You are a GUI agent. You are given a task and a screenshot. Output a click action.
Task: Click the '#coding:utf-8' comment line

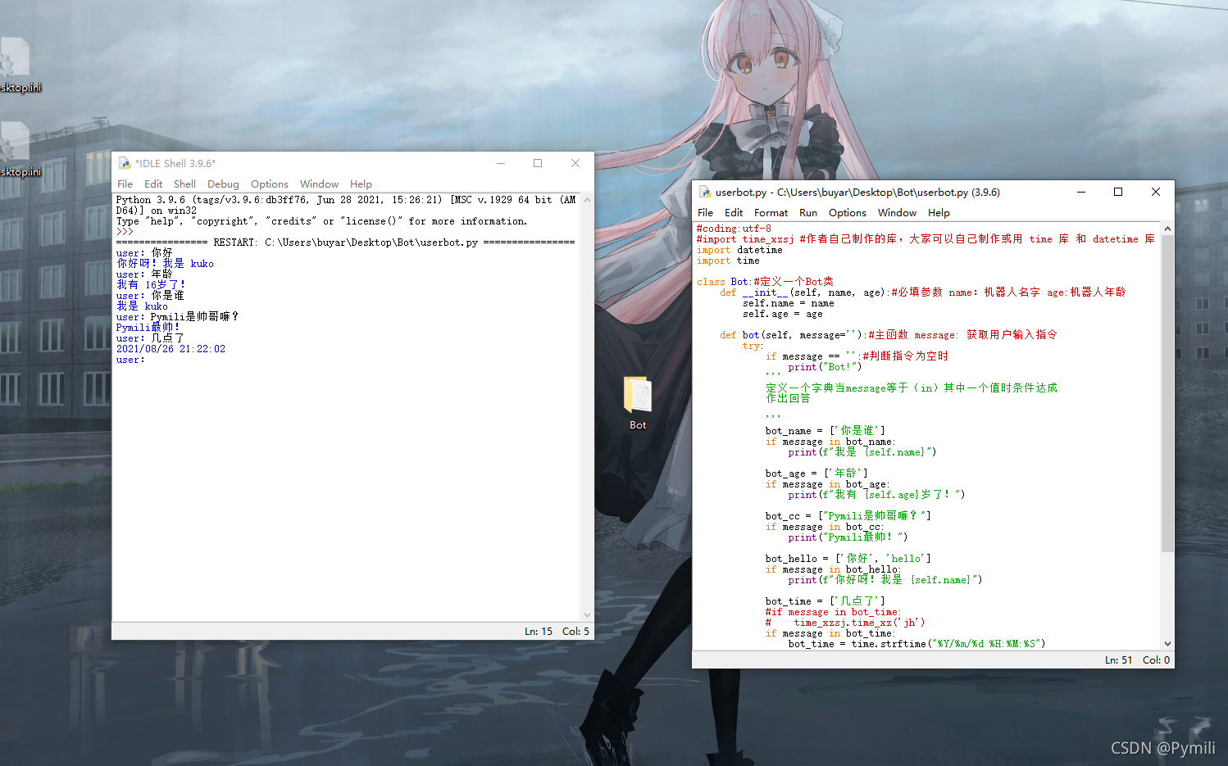coord(734,229)
